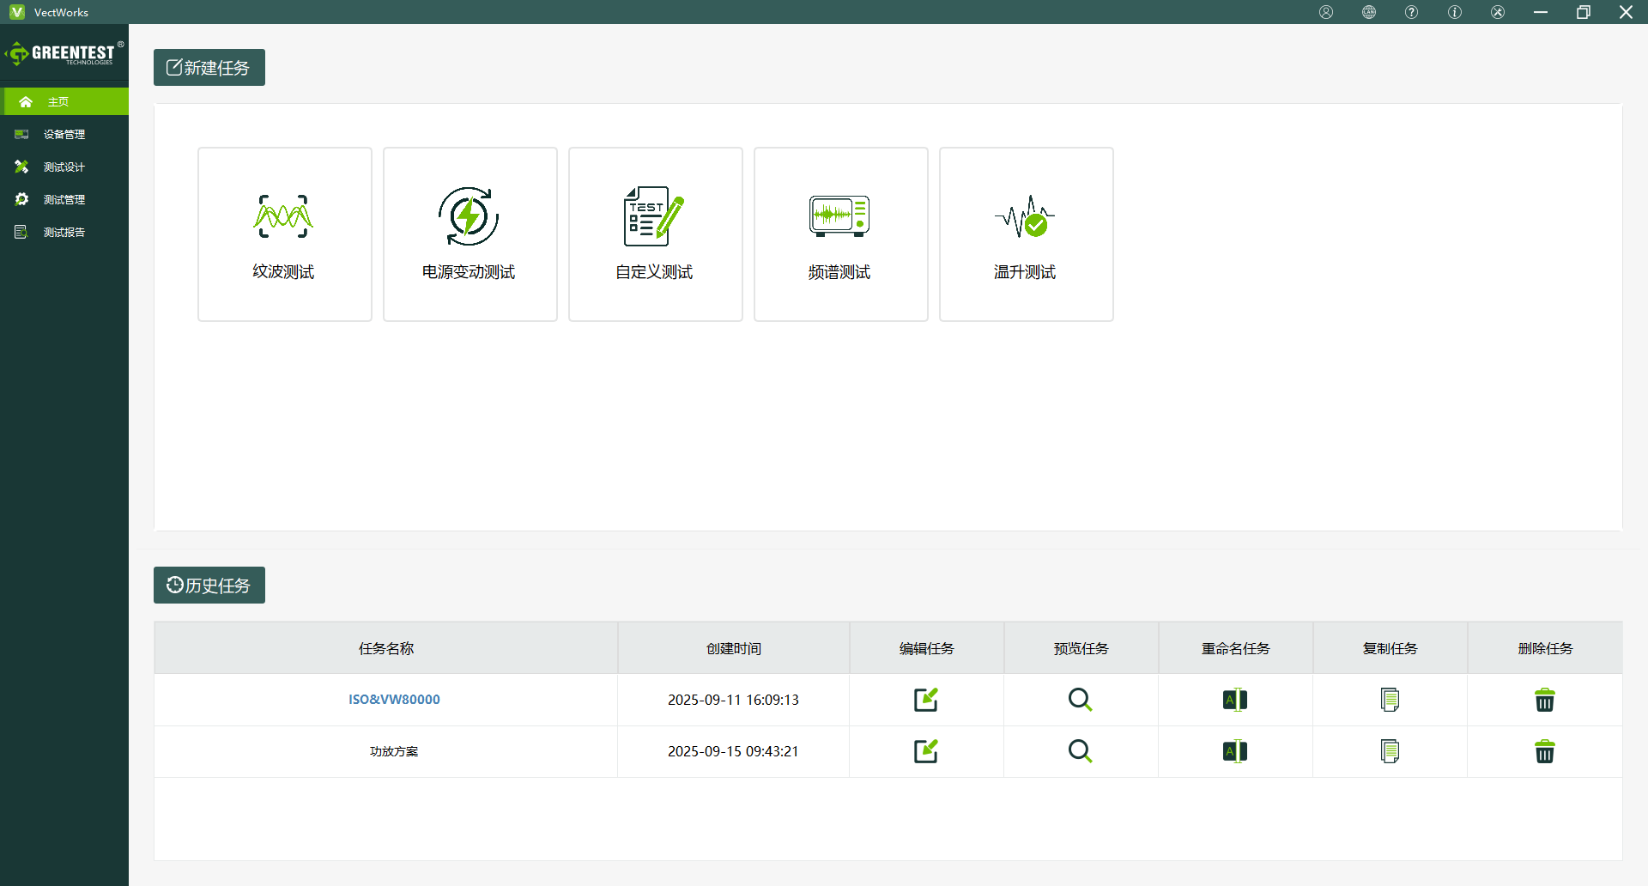Copy the 功放方案 task

click(1390, 751)
